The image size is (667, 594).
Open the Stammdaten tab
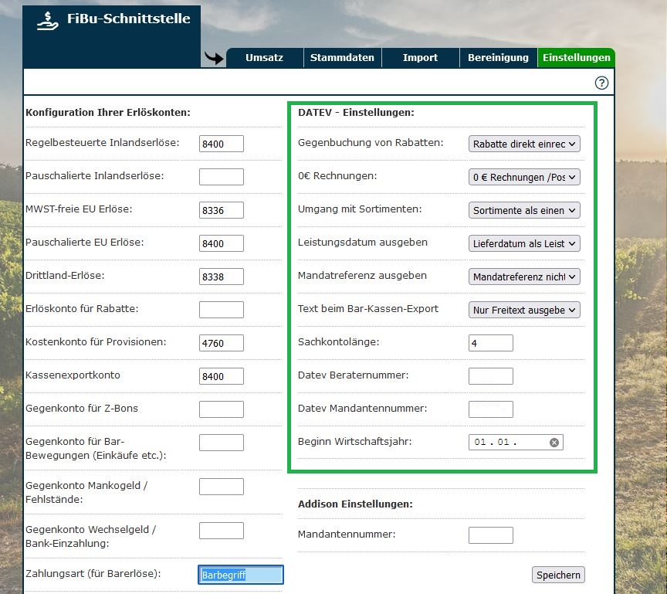[342, 58]
